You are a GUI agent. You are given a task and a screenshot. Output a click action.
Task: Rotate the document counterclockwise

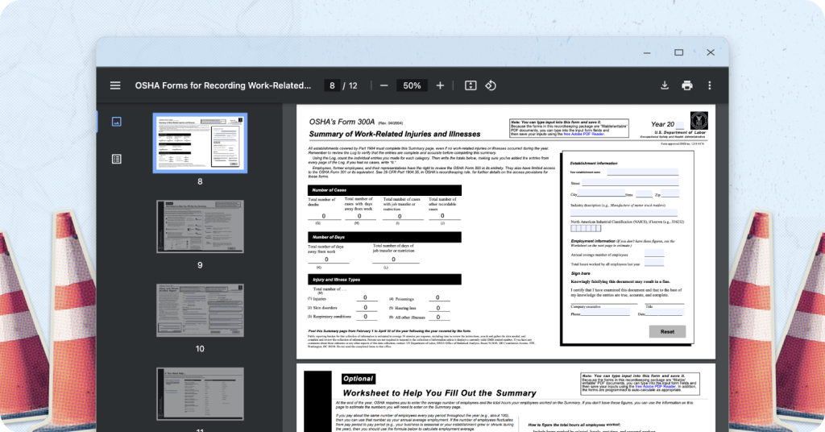coord(490,85)
